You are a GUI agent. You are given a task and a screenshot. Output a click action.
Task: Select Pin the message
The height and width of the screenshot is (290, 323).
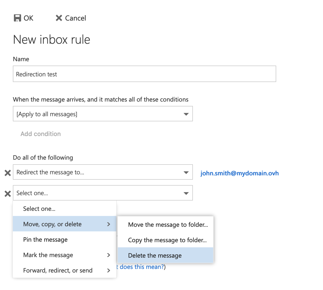tap(45, 239)
